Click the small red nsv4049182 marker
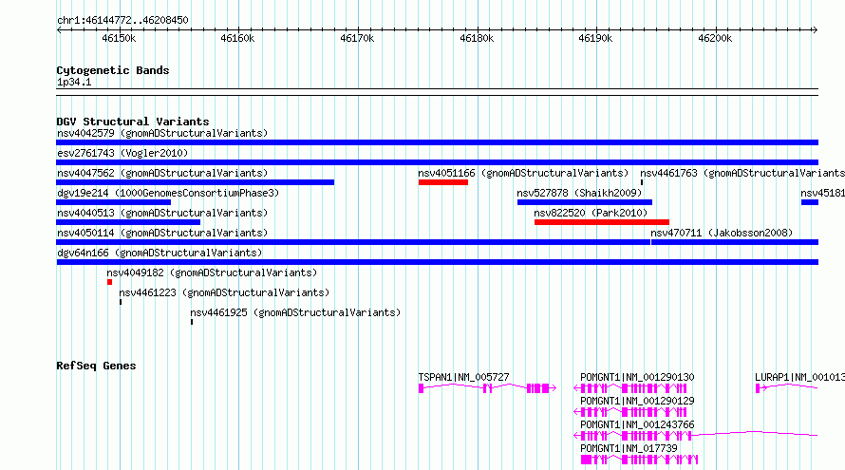Screen dimensions: 845x470 pyautogui.click(x=109, y=282)
